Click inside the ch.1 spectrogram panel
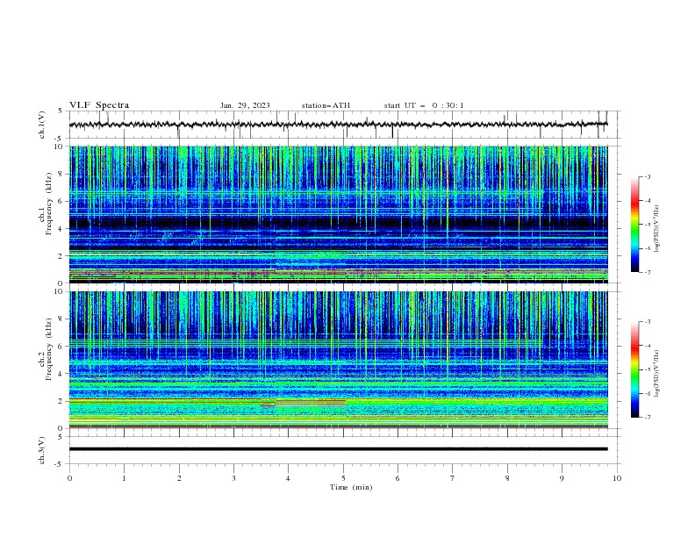 tap(338, 214)
